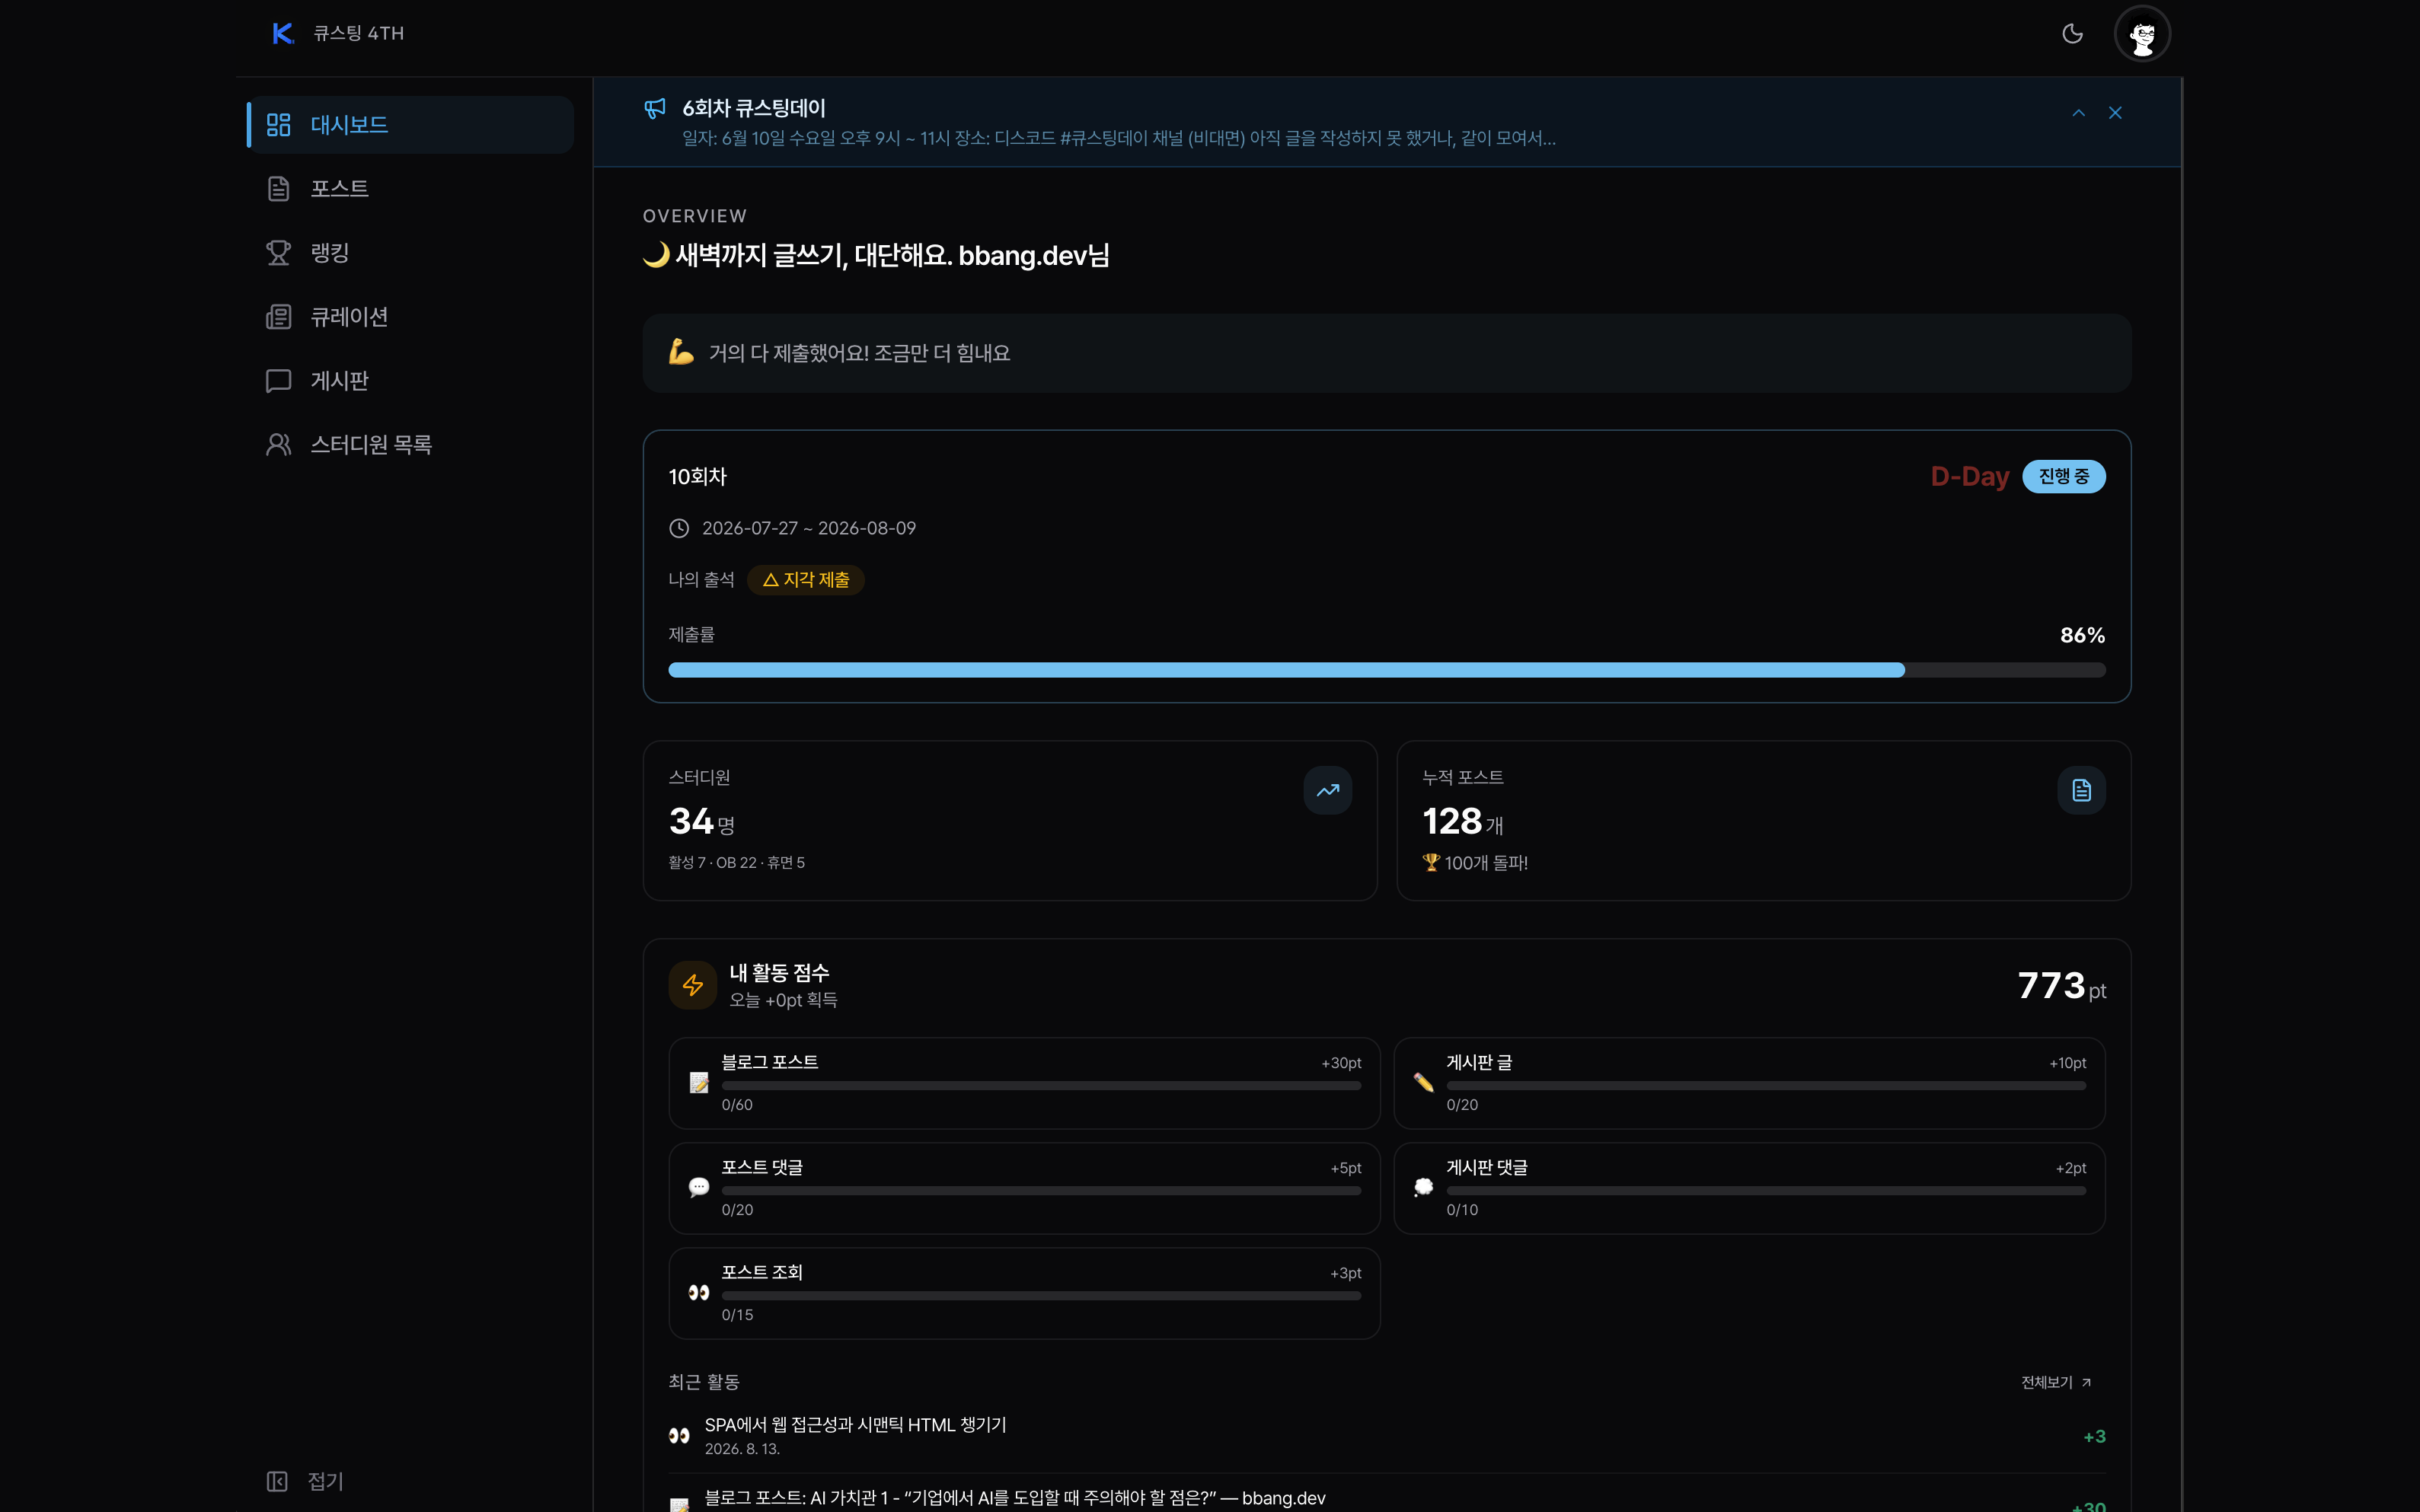
Task: Click the 지각 제출 attendance badge
Action: pos(806,580)
